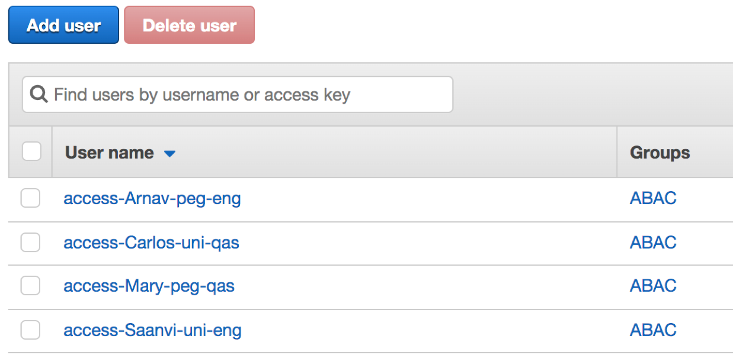Open user access-Carlos-uni-qas details
733x355 pixels.
[151, 243]
